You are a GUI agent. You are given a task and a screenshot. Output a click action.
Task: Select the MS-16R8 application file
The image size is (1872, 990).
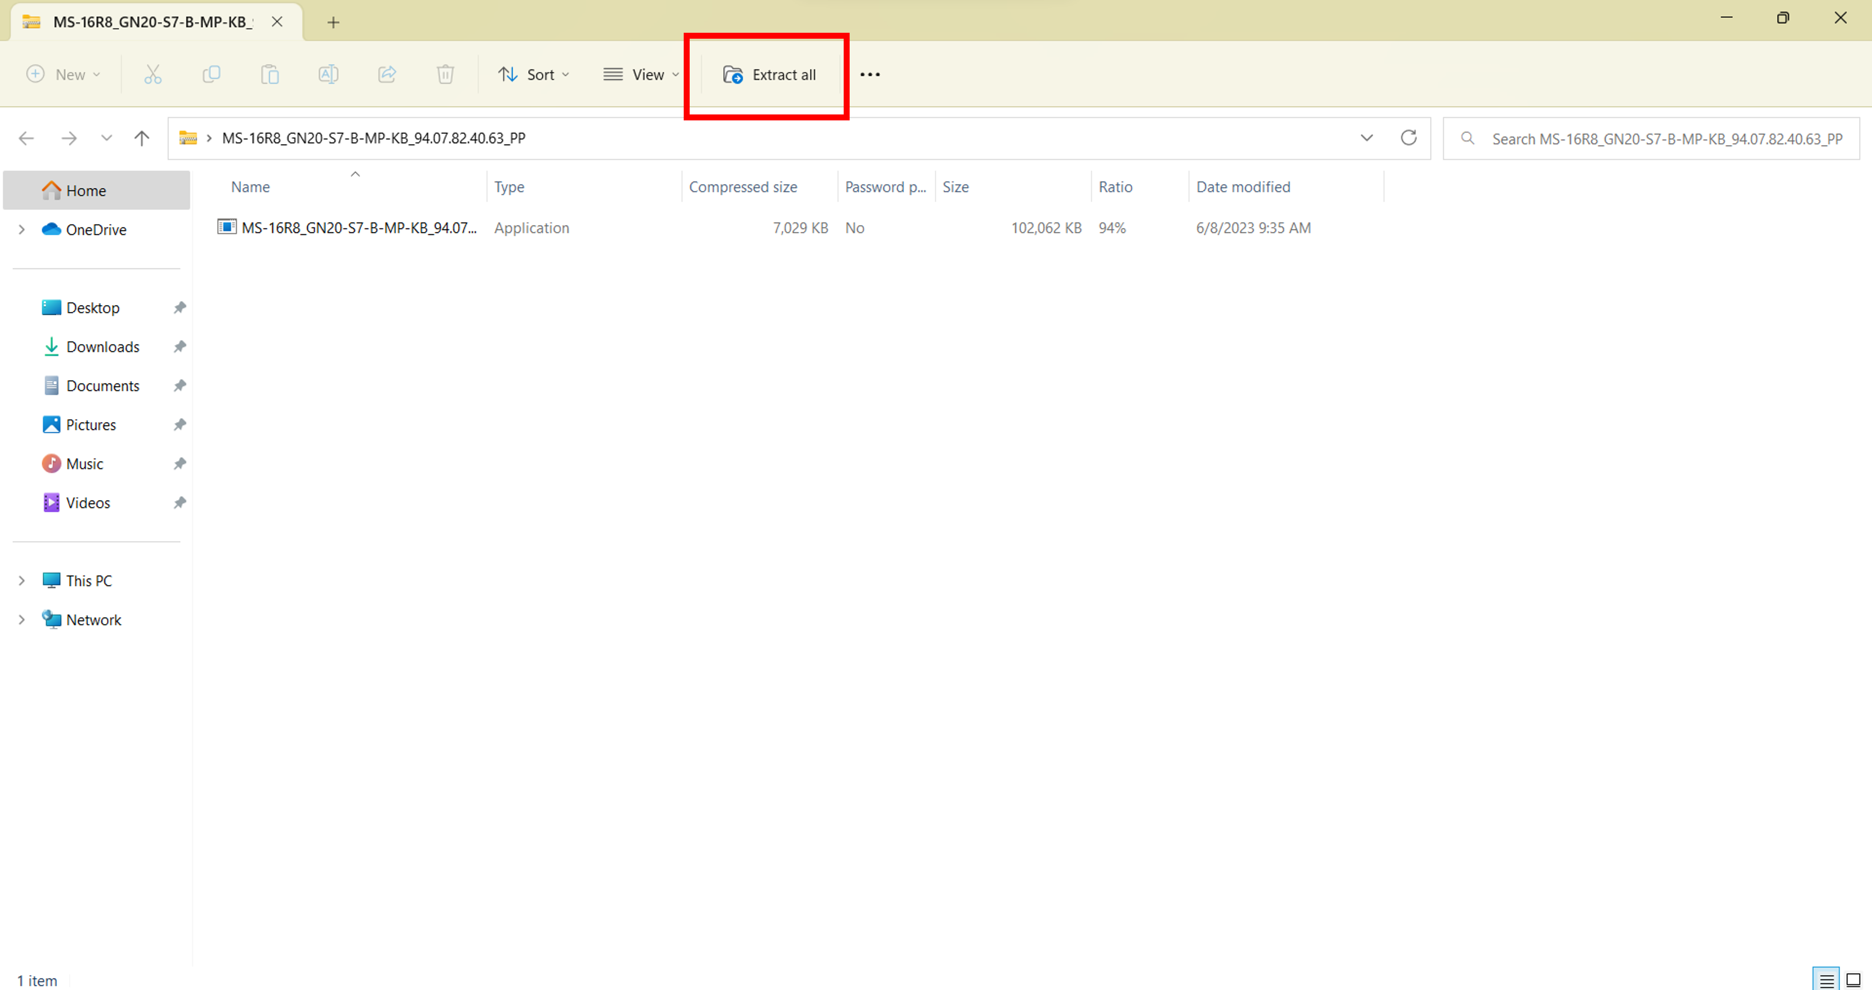[x=358, y=228]
